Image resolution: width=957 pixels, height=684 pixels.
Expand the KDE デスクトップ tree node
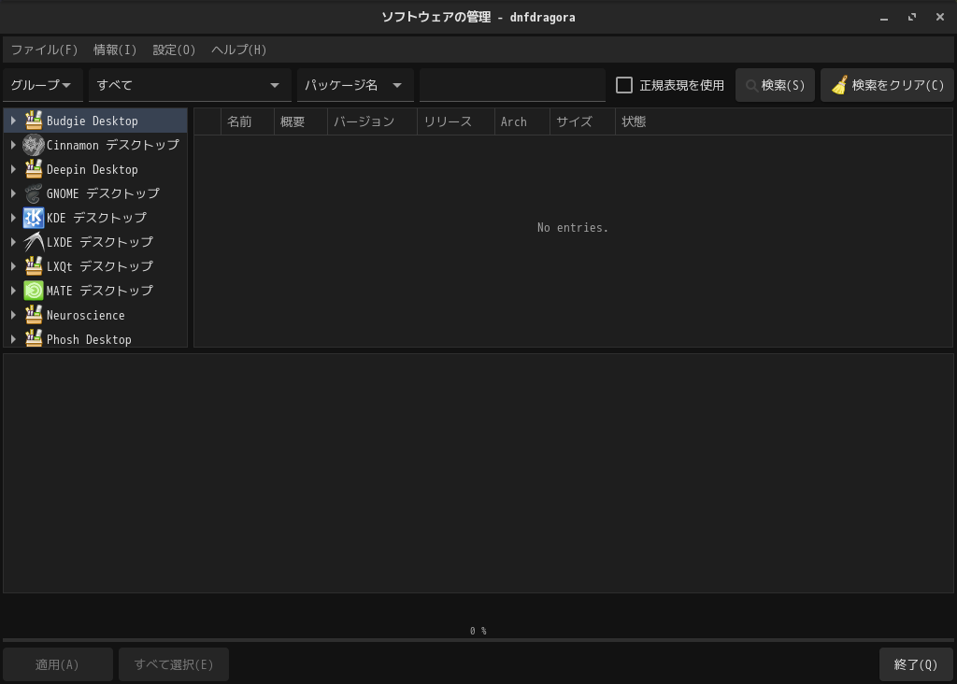(x=13, y=218)
